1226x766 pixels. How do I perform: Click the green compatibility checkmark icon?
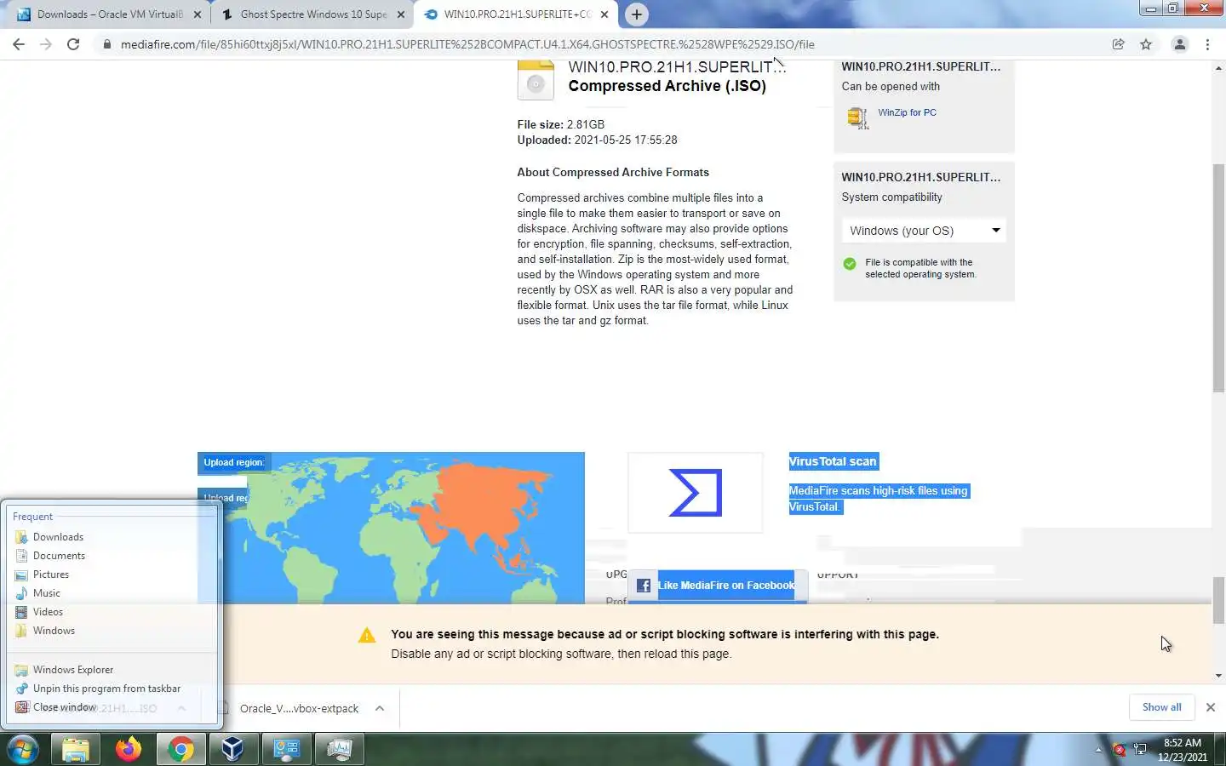coord(849,264)
